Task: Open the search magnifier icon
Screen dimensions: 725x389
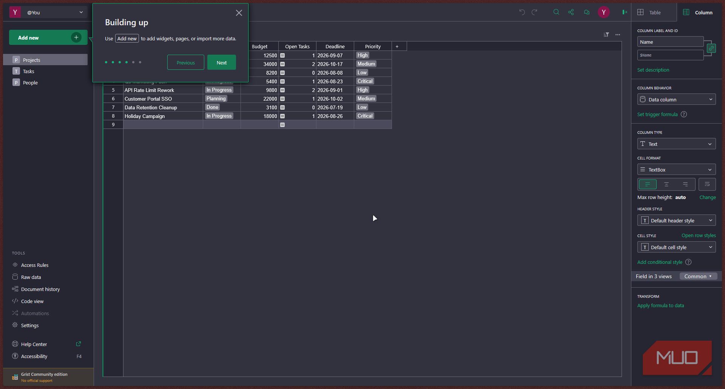Action: (556, 12)
